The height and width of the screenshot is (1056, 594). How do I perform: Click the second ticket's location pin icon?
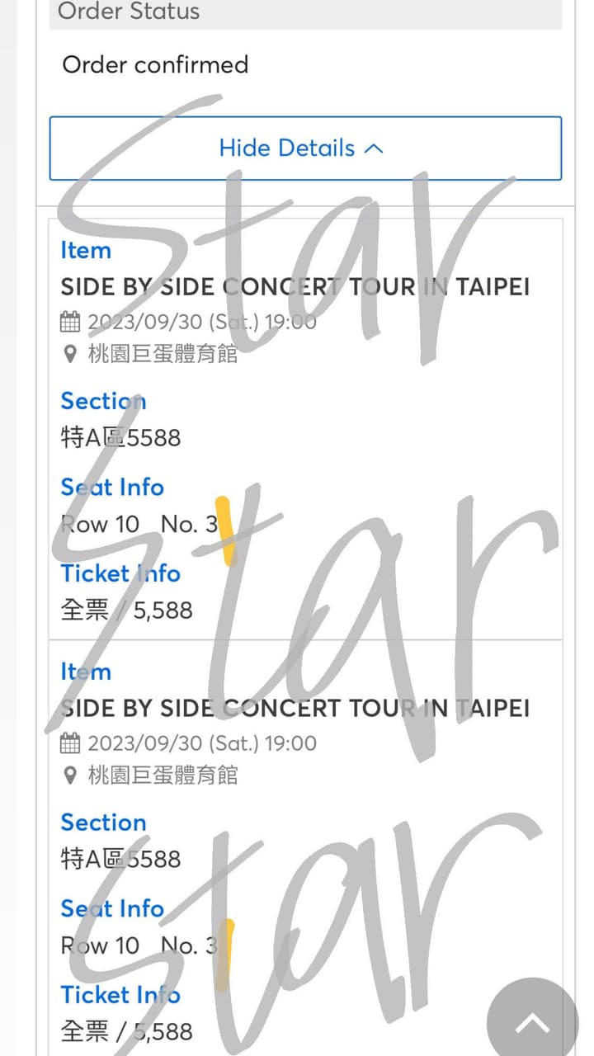point(70,775)
